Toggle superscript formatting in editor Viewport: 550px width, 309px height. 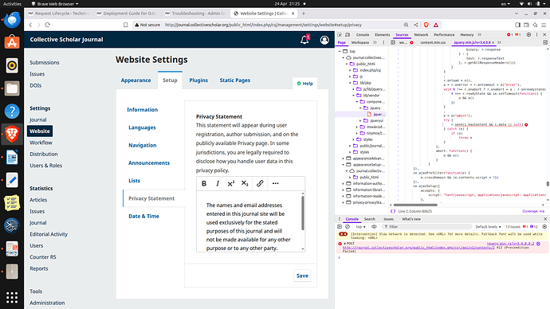(231, 183)
